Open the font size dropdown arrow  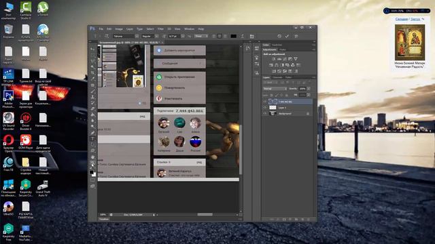[183, 36]
